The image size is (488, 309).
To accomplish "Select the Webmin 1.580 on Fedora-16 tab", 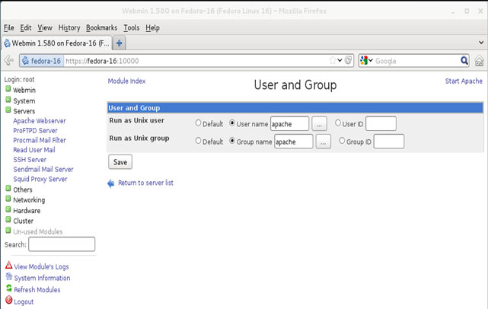I will point(57,43).
